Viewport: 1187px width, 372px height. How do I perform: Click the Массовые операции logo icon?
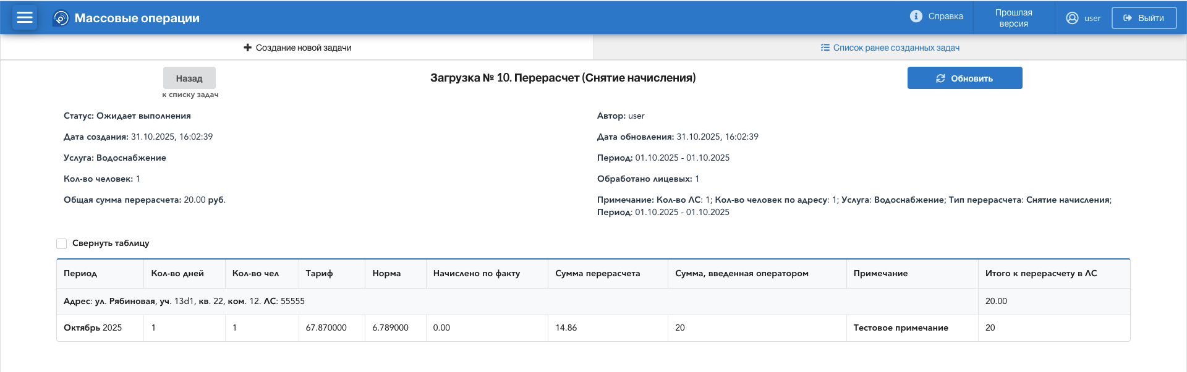[x=61, y=18]
